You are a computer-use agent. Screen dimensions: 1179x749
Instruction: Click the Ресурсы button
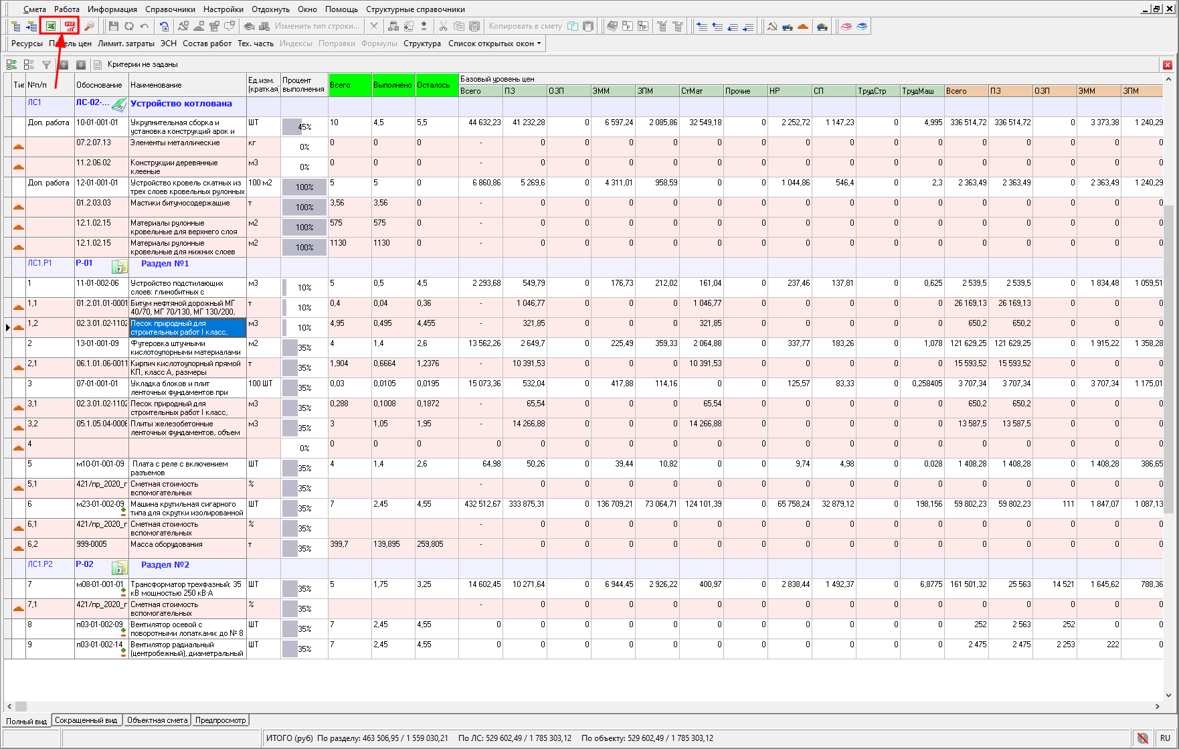point(27,44)
